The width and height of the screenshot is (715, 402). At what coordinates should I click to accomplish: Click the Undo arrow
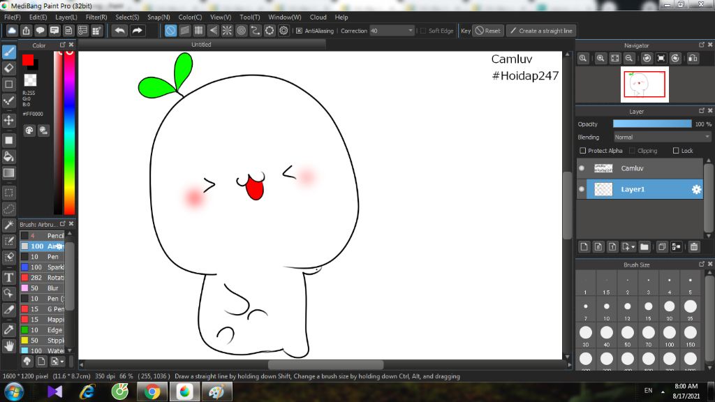[120, 31]
